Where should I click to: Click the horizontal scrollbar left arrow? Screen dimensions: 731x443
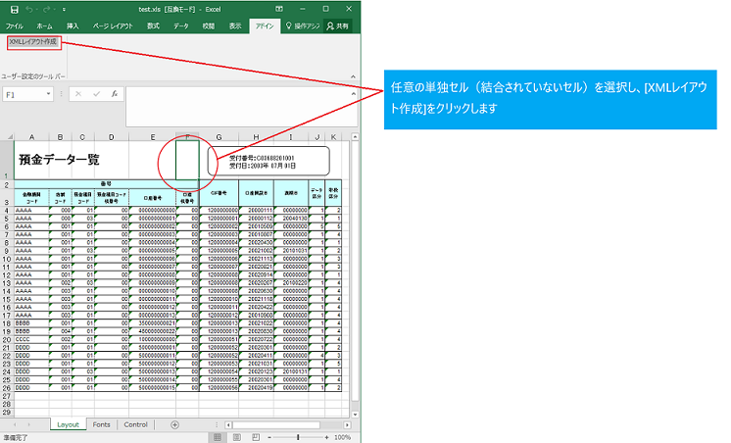click(228, 424)
